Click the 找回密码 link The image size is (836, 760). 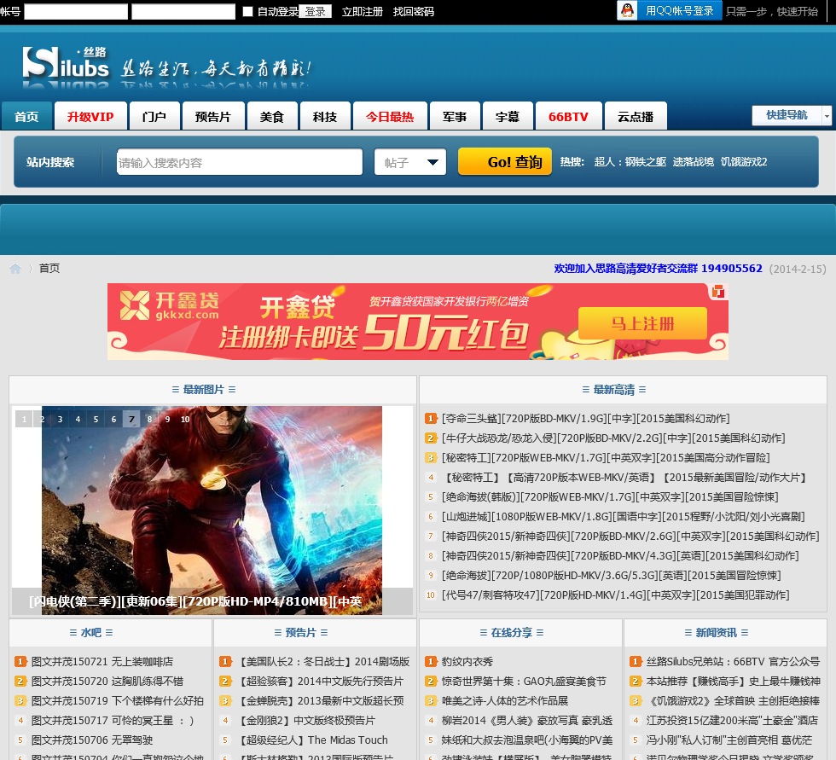[x=413, y=11]
